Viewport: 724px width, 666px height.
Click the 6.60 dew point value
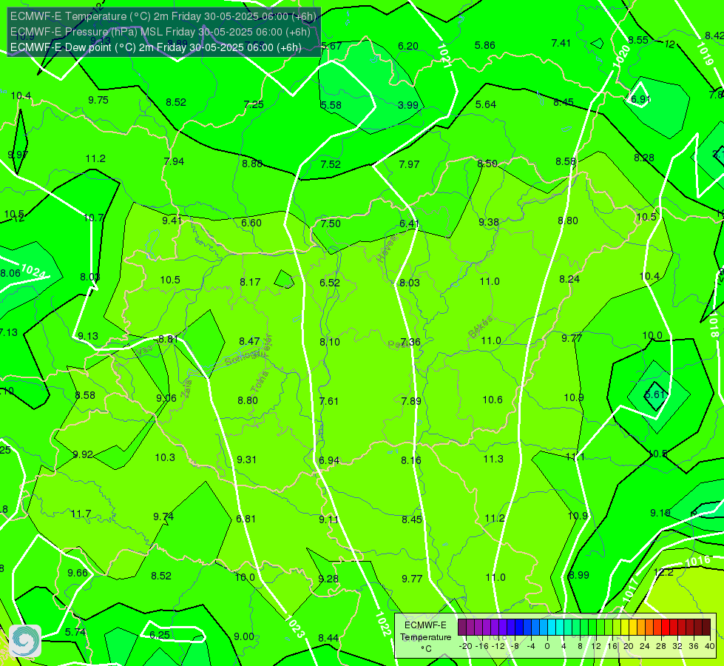(251, 223)
